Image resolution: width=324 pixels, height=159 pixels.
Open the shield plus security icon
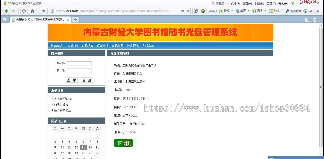point(196,11)
